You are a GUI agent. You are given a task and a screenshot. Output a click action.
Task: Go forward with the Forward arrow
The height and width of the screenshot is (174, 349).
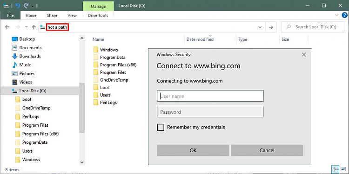(18, 27)
